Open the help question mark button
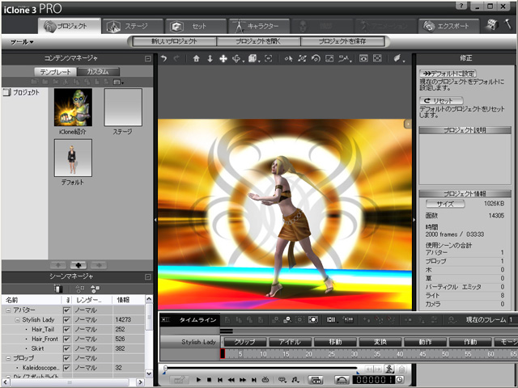The width and height of the screenshot is (518, 388). point(461,6)
